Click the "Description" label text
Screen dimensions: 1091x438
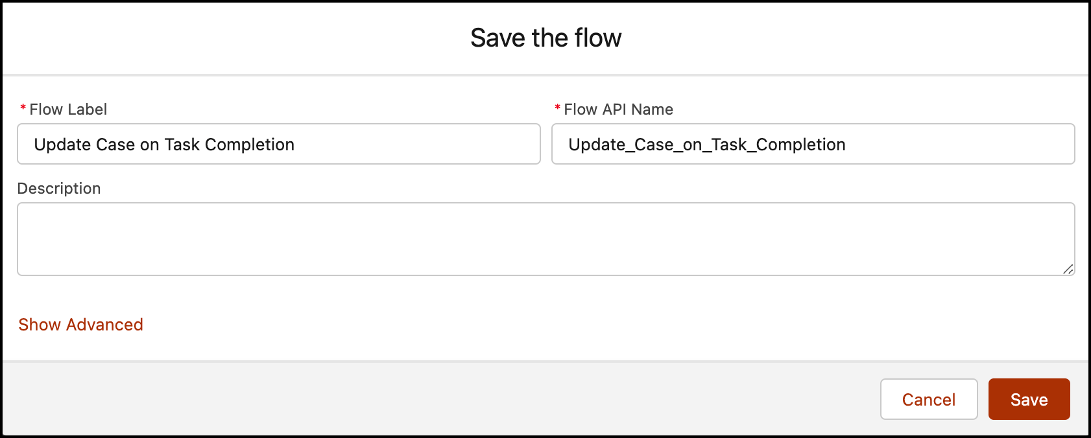59,189
